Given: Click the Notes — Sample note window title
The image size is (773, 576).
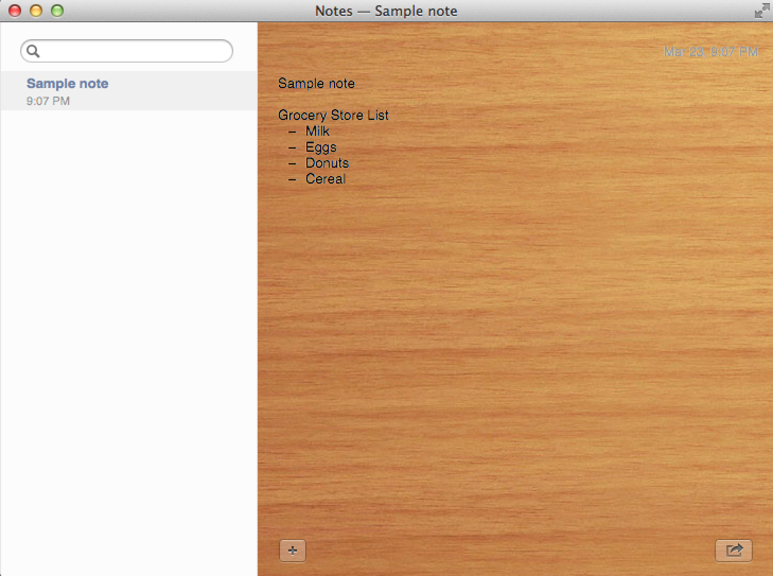Looking at the screenshot, I should pos(387,11).
